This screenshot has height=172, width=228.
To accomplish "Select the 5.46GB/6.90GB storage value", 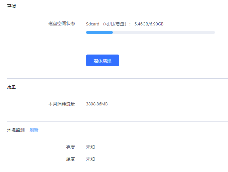I will [149, 24].
